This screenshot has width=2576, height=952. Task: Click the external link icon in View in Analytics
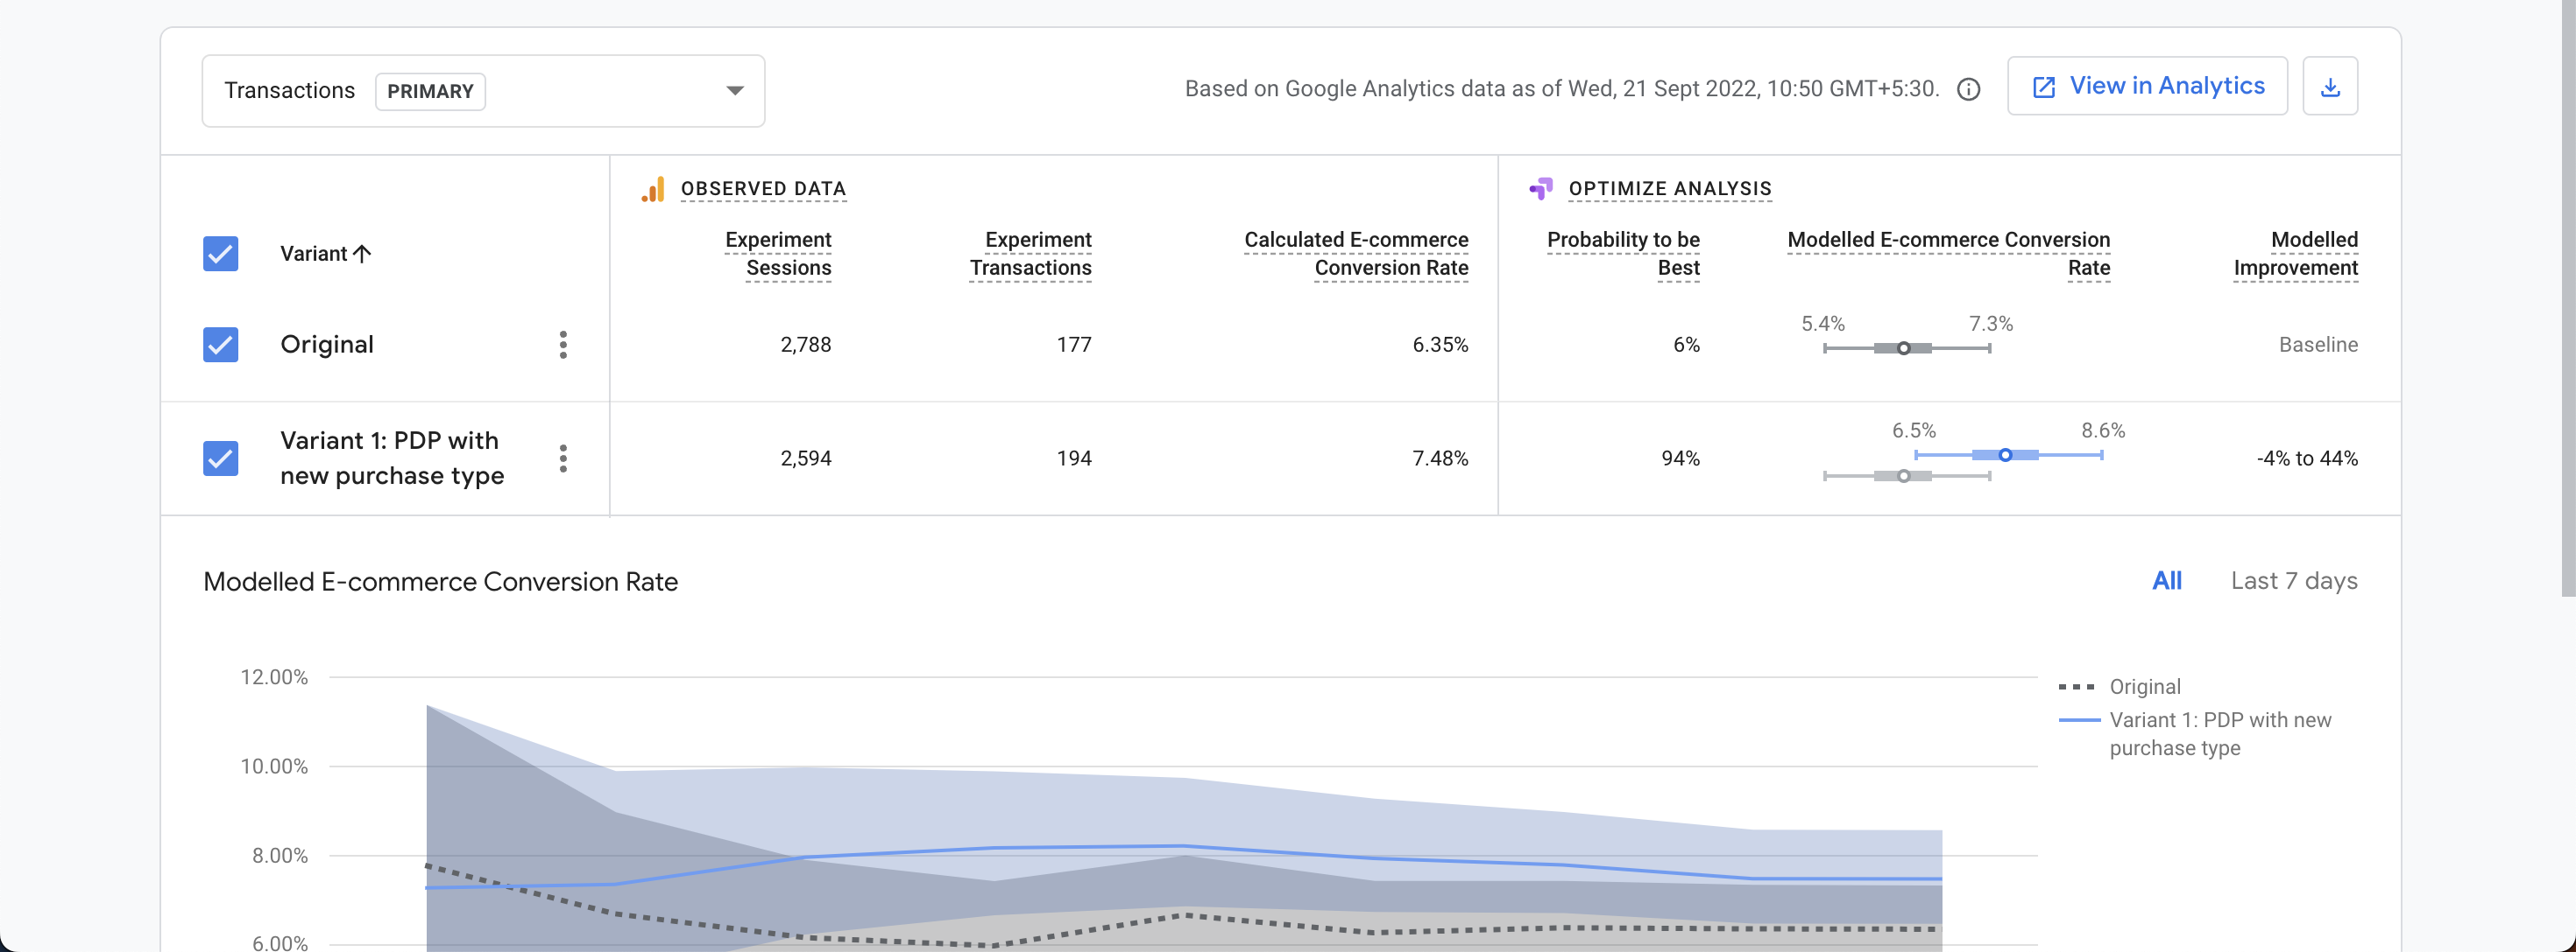point(2043,87)
